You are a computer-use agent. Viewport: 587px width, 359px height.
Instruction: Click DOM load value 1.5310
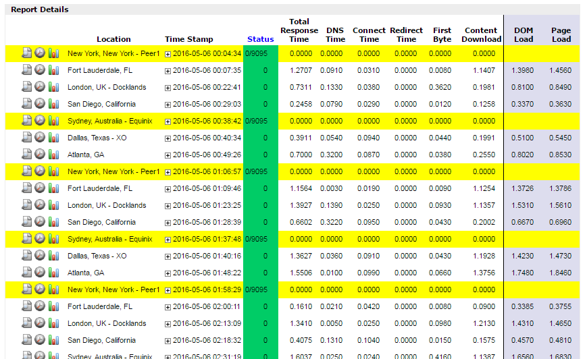coord(523,205)
